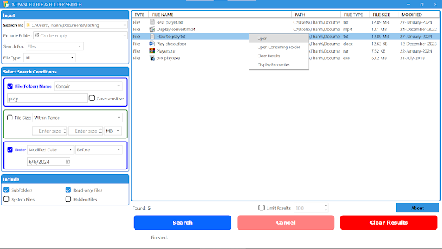This screenshot has height=249, width=442.
Task: Check Hidden Files option
Action: 68,199
